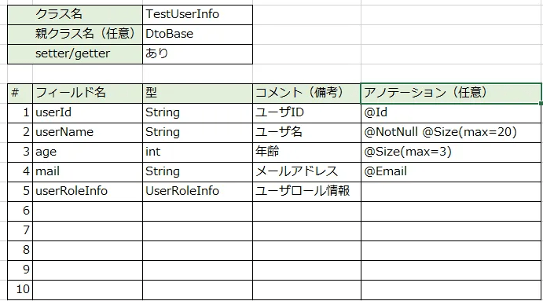Click the setter/getter value cell あり
The width and height of the screenshot is (543, 301).
point(197,54)
